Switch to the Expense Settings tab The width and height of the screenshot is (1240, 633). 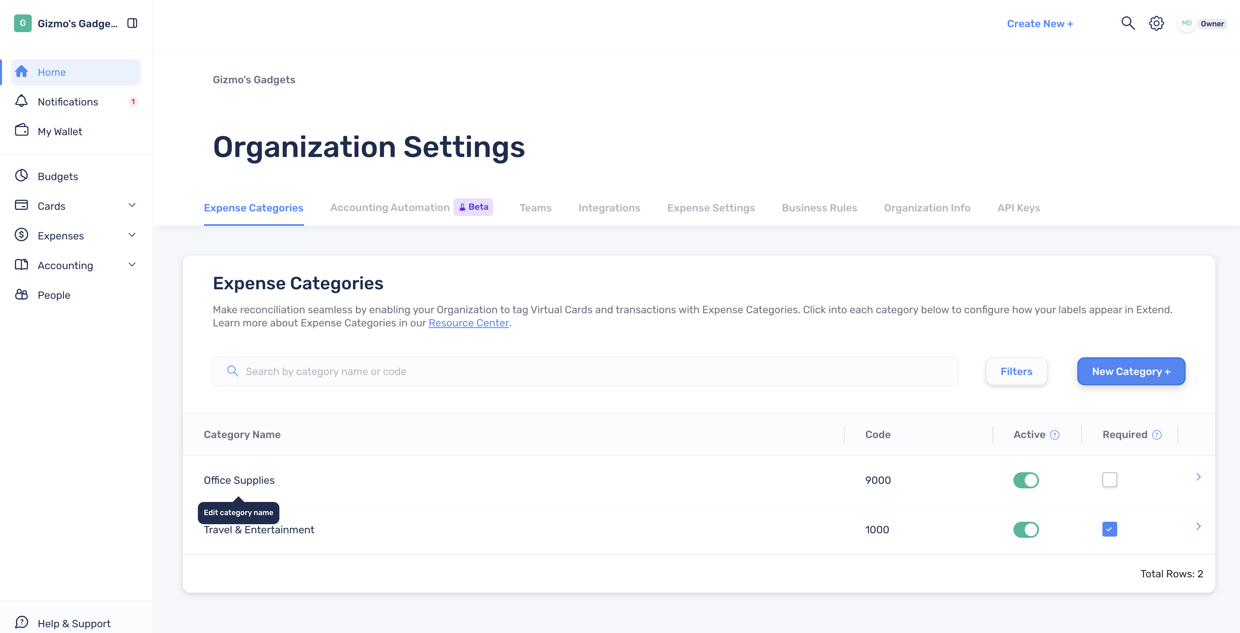tap(711, 208)
